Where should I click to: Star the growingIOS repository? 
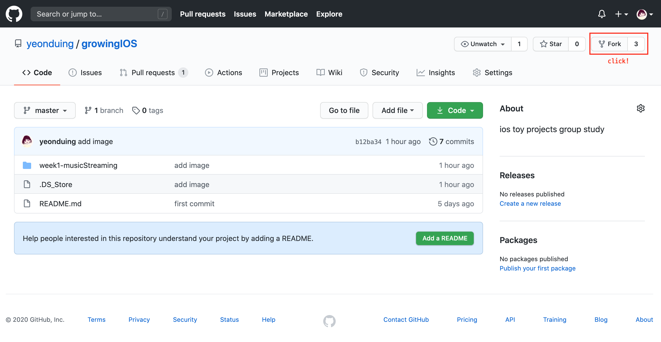tap(551, 44)
